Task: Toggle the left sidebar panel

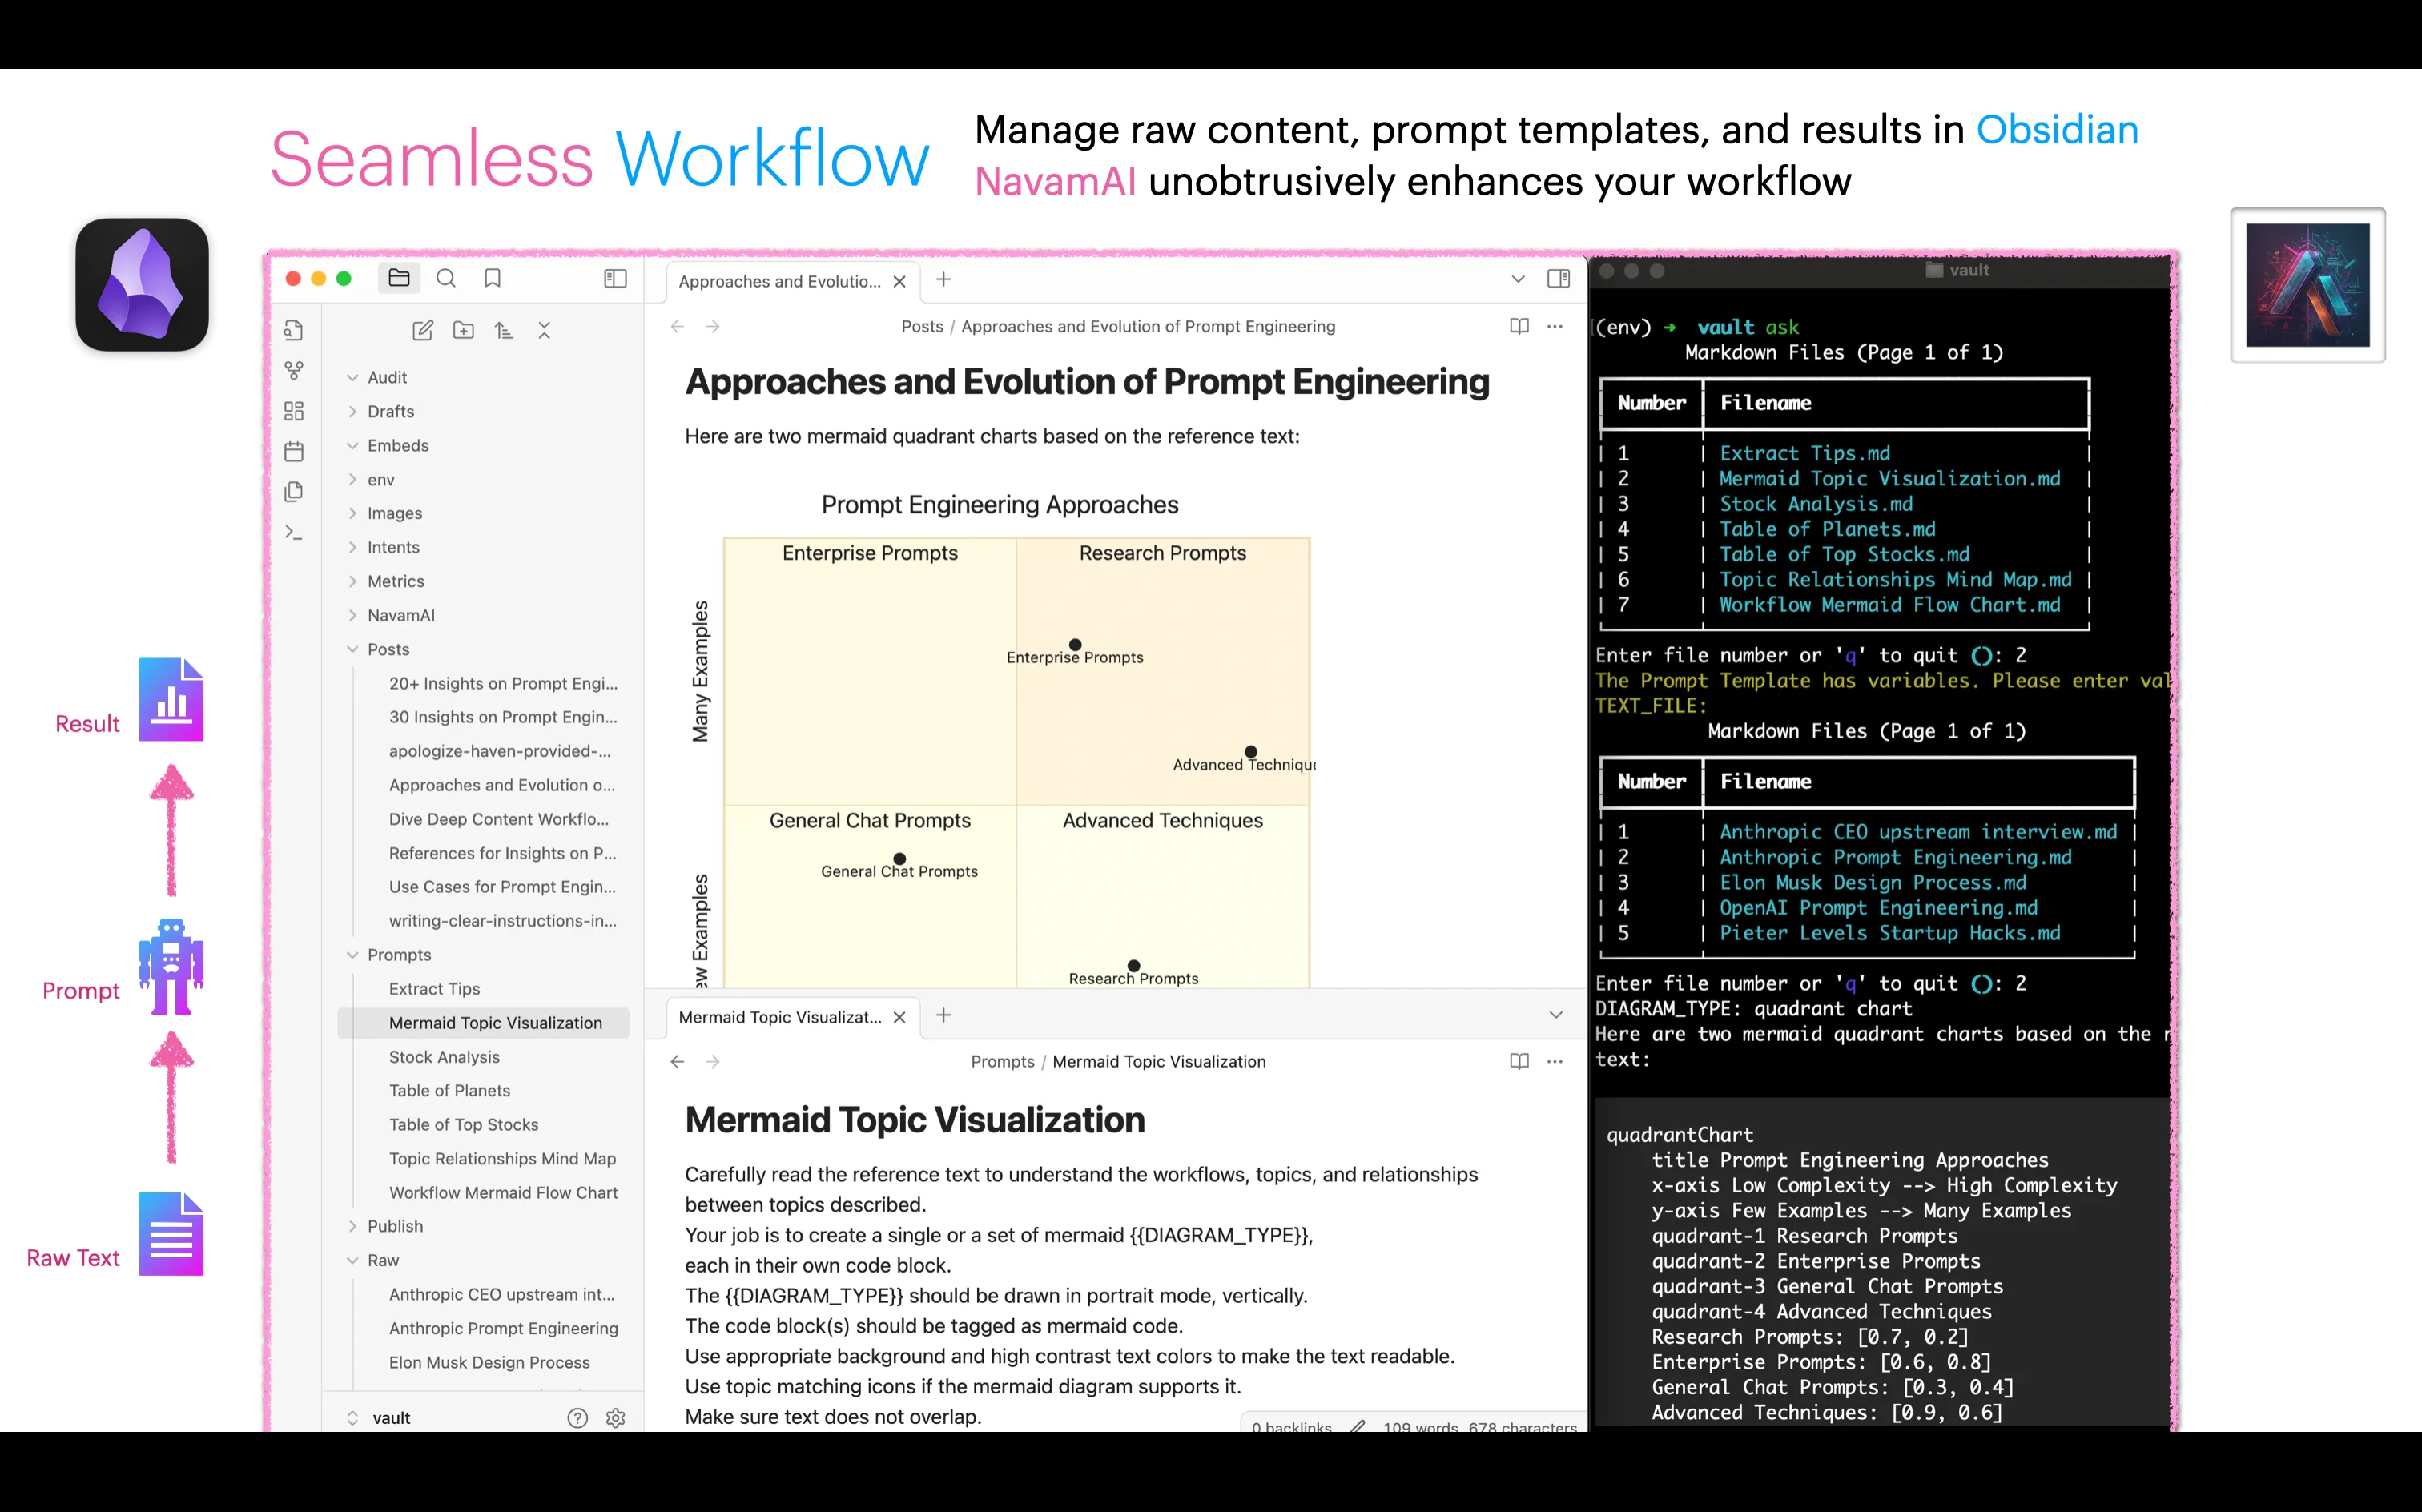Action: tap(616, 279)
